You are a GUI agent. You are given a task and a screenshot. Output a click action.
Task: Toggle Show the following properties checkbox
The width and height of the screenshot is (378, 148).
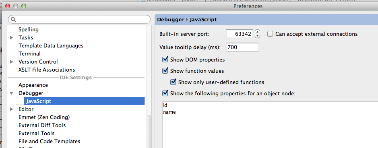tap(165, 93)
